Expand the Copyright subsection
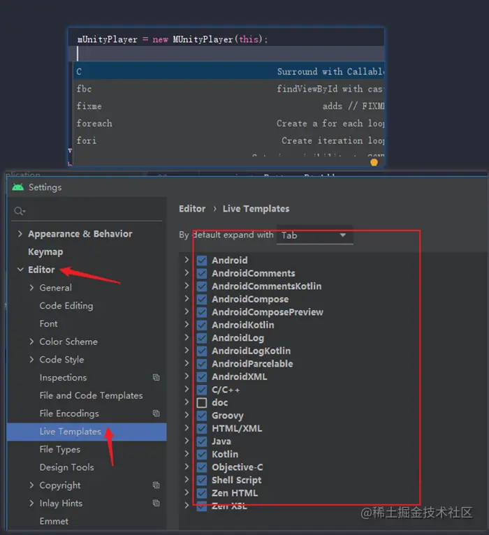The width and height of the screenshot is (489, 535). [31, 485]
